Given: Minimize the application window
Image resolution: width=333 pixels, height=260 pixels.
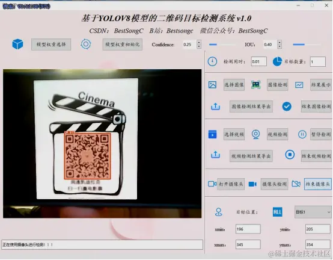Looking at the screenshot, I should [x=298, y=5].
